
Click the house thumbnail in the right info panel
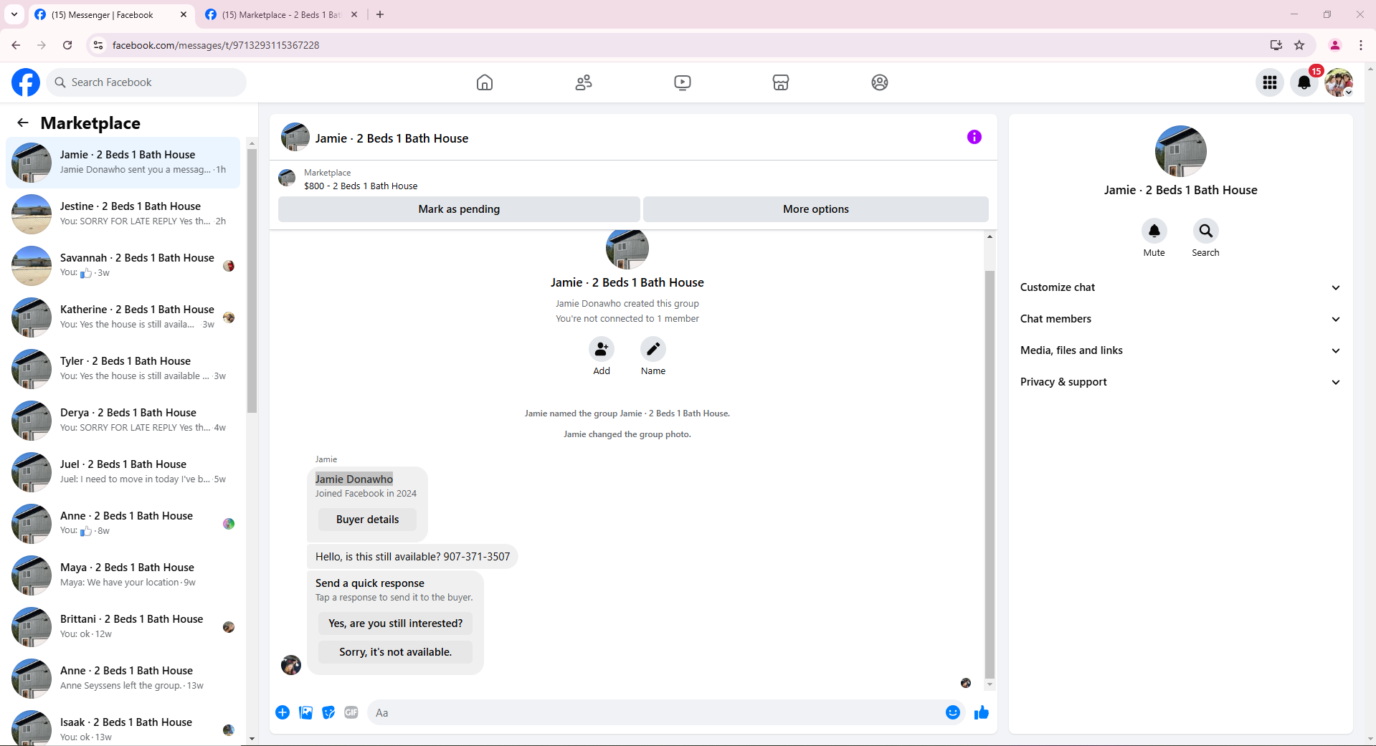tap(1180, 151)
